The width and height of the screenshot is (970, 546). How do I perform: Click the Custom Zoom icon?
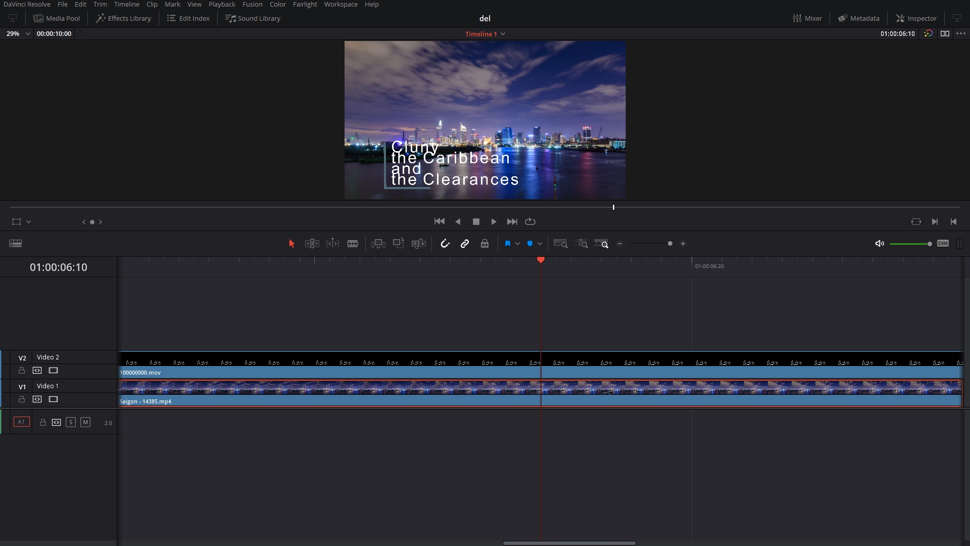pyautogui.click(x=601, y=244)
